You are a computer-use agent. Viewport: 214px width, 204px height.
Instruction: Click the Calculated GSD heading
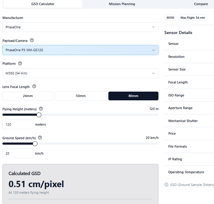pos(24,173)
